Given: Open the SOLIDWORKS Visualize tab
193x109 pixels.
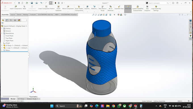Looking at the screenshot, I should 69,15.
